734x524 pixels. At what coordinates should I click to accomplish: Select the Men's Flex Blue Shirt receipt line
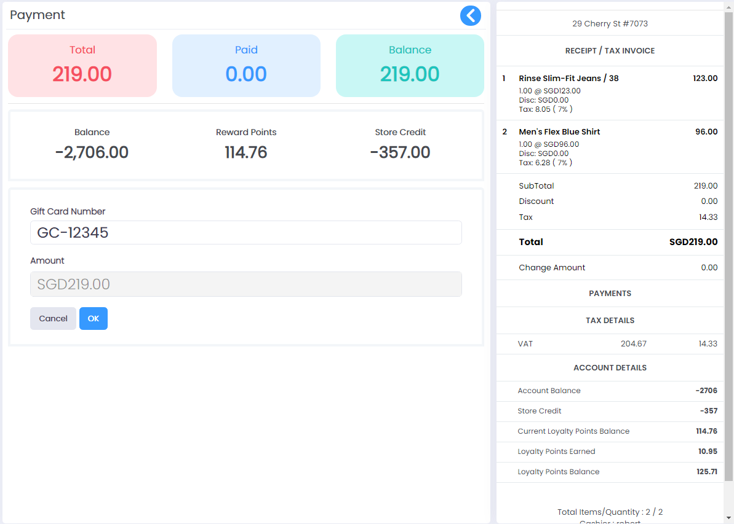point(610,146)
